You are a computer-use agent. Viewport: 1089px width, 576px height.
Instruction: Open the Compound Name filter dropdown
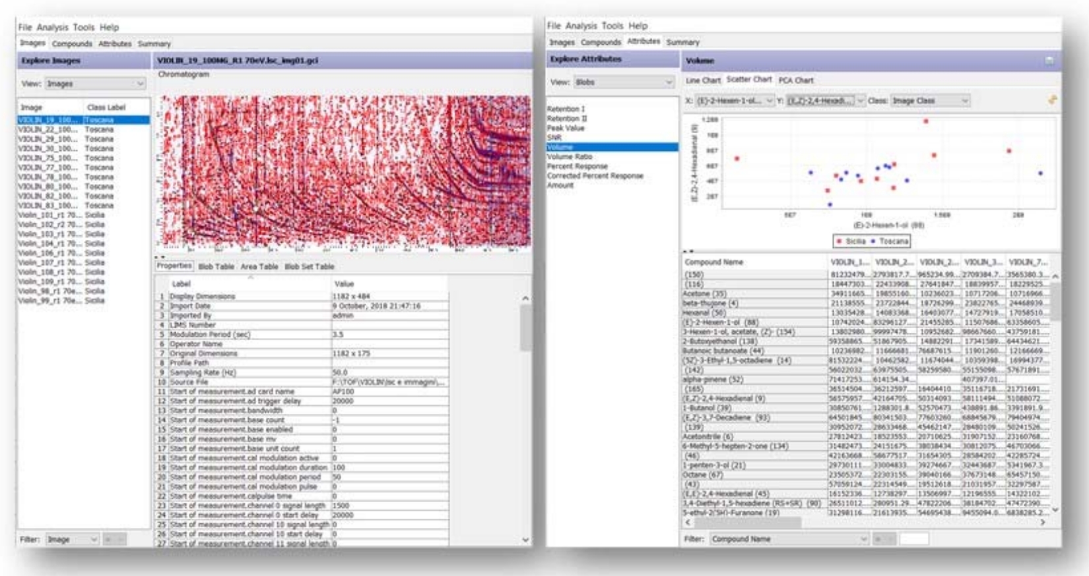click(789, 539)
